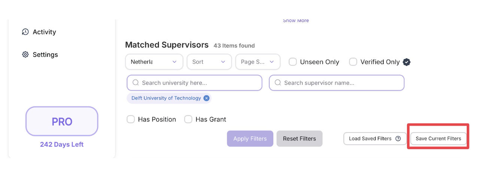
Task: Click the Settings gear icon
Action: click(x=25, y=55)
